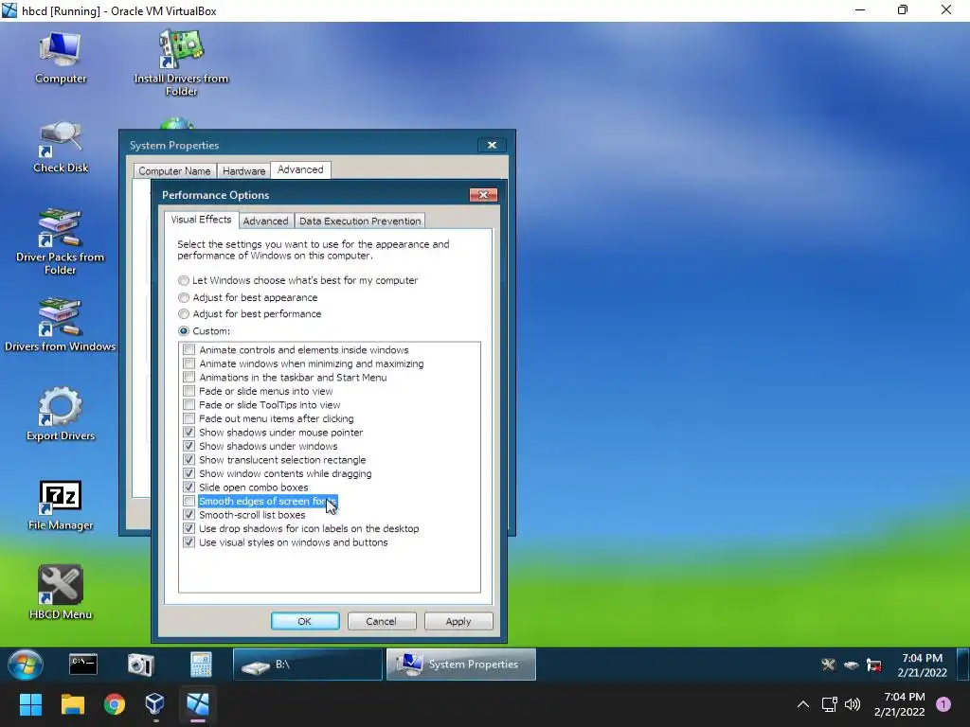Click the drive tray icon in guest taskbar
The height and width of the screenshot is (727, 970).
(x=852, y=665)
